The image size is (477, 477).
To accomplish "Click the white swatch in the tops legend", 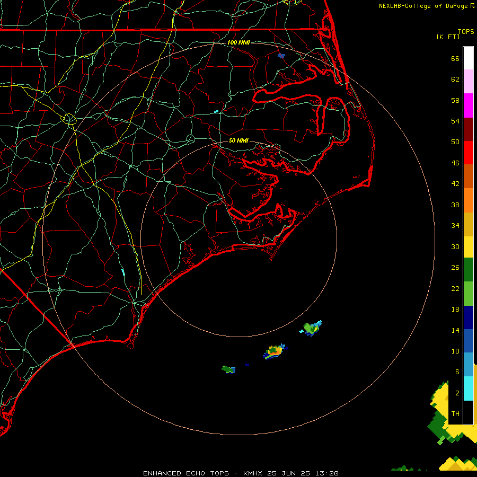I will click(x=468, y=58).
